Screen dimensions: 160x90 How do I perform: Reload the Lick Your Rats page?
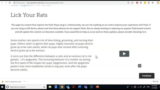(10, 3)
